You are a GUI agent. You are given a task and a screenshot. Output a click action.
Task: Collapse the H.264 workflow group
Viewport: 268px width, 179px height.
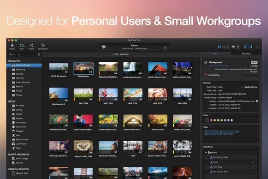[206, 152]
